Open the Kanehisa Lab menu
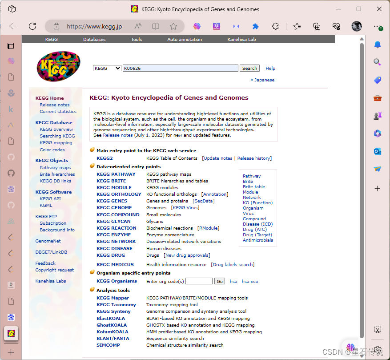 241,39
